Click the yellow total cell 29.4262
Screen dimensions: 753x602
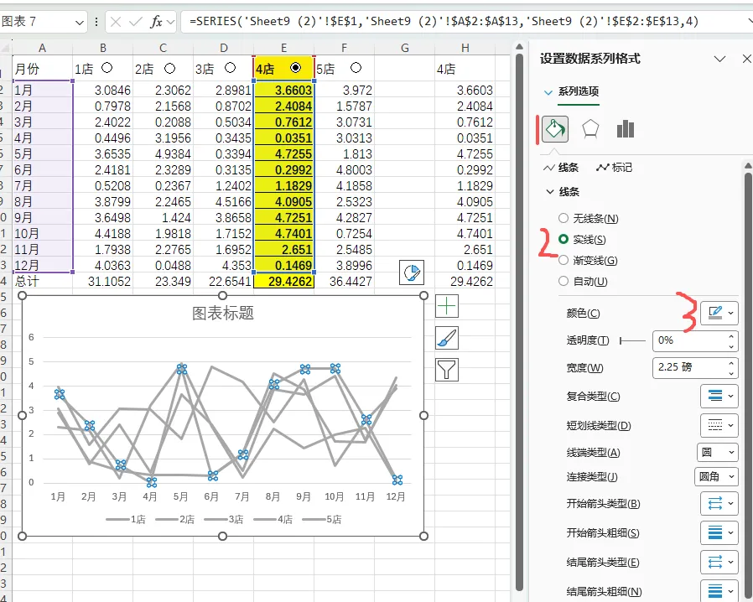coord(283,282)
